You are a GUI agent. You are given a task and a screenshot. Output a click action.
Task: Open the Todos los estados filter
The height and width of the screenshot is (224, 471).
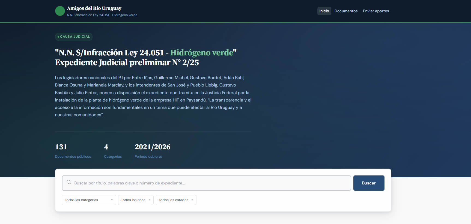(176, 200)
